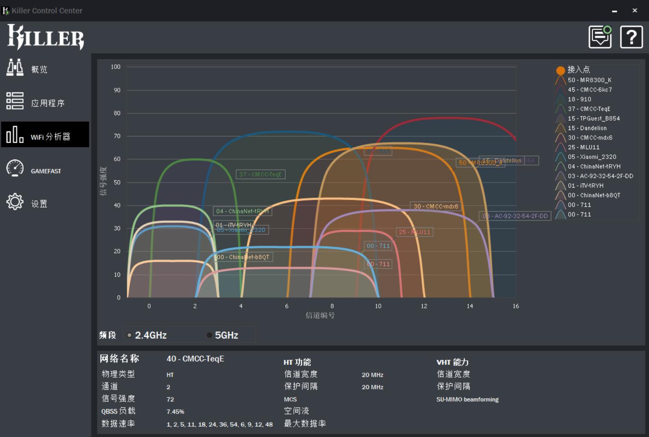The height and width of the screenshot is (437, 649).
Task: Click the data rate list starting 1, 2, 5, 11
Action: pos(219,425)
